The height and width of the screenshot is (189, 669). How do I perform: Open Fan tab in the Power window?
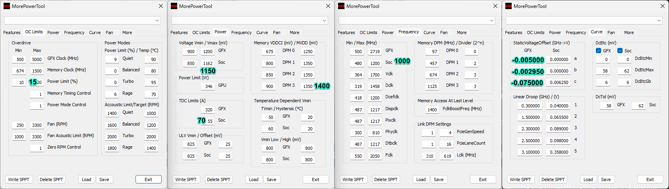pos(277,32)
